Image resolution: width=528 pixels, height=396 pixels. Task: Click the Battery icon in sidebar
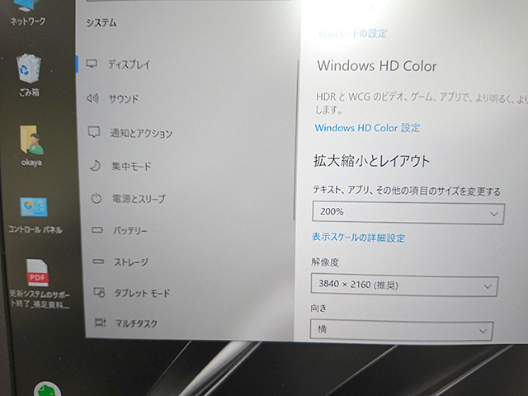coord(97,230)
